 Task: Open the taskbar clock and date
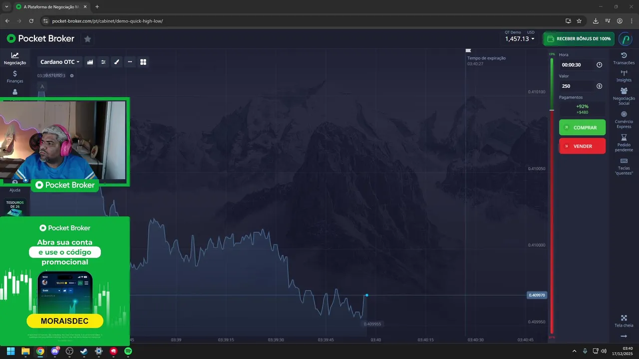tap(622, 351)
